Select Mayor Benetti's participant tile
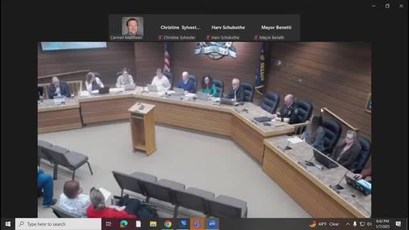This screenshot has height=230, width=409. coord(276,27)
